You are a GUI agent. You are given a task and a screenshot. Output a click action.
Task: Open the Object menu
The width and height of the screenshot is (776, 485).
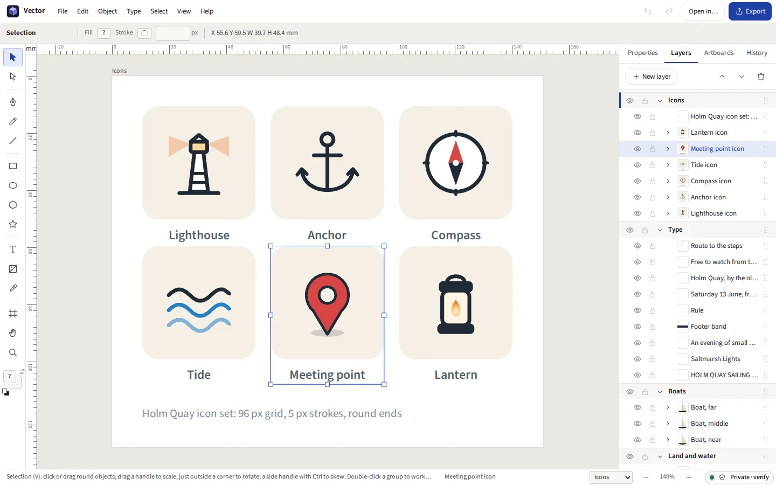point(107,11)
